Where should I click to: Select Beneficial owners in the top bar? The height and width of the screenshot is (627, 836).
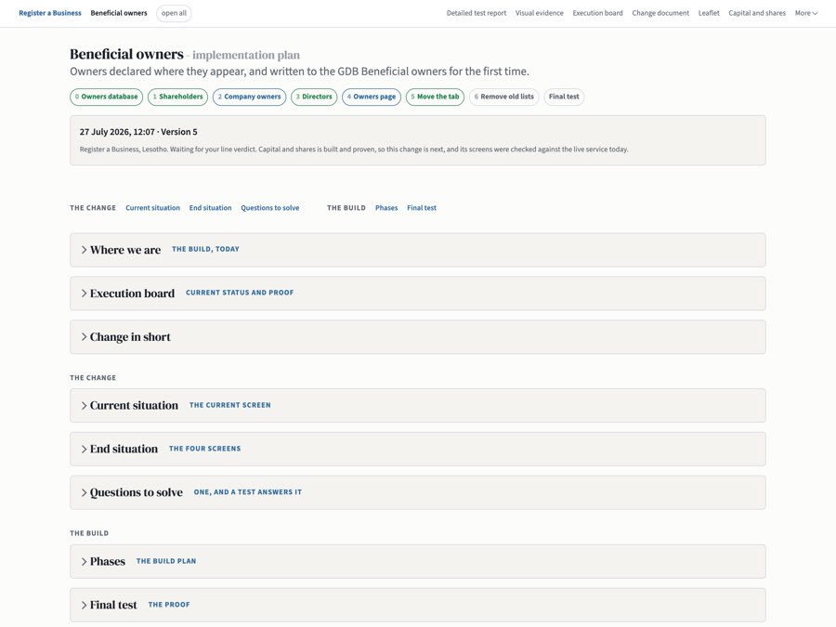119,13
